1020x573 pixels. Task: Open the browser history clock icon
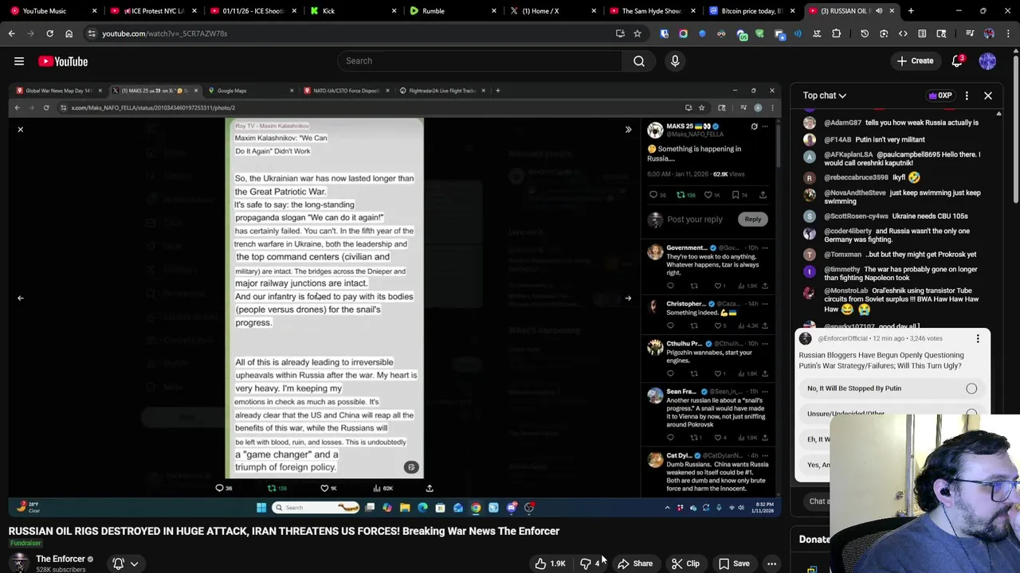pos(865,33)
